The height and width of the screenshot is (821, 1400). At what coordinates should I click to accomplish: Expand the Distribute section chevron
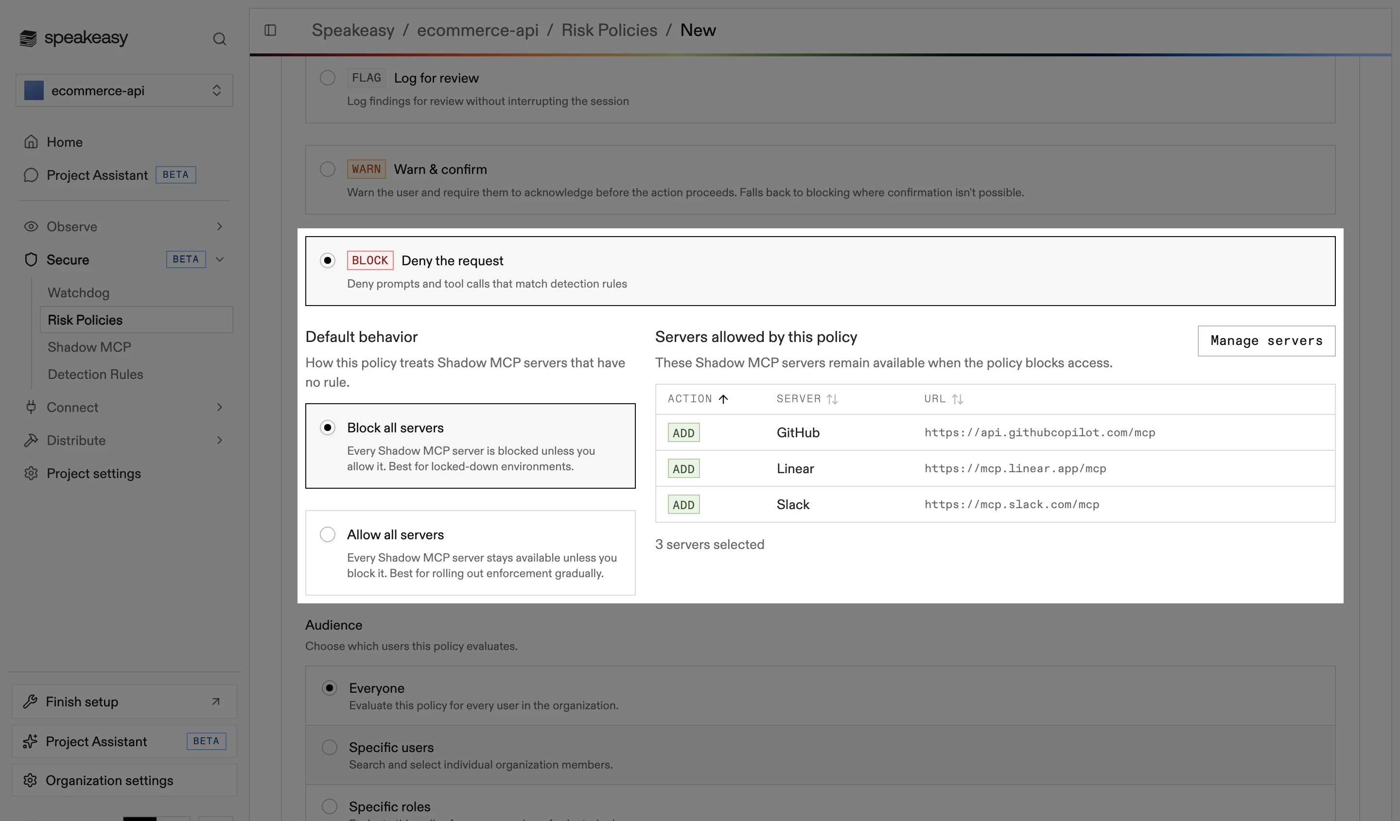[219, 440]
